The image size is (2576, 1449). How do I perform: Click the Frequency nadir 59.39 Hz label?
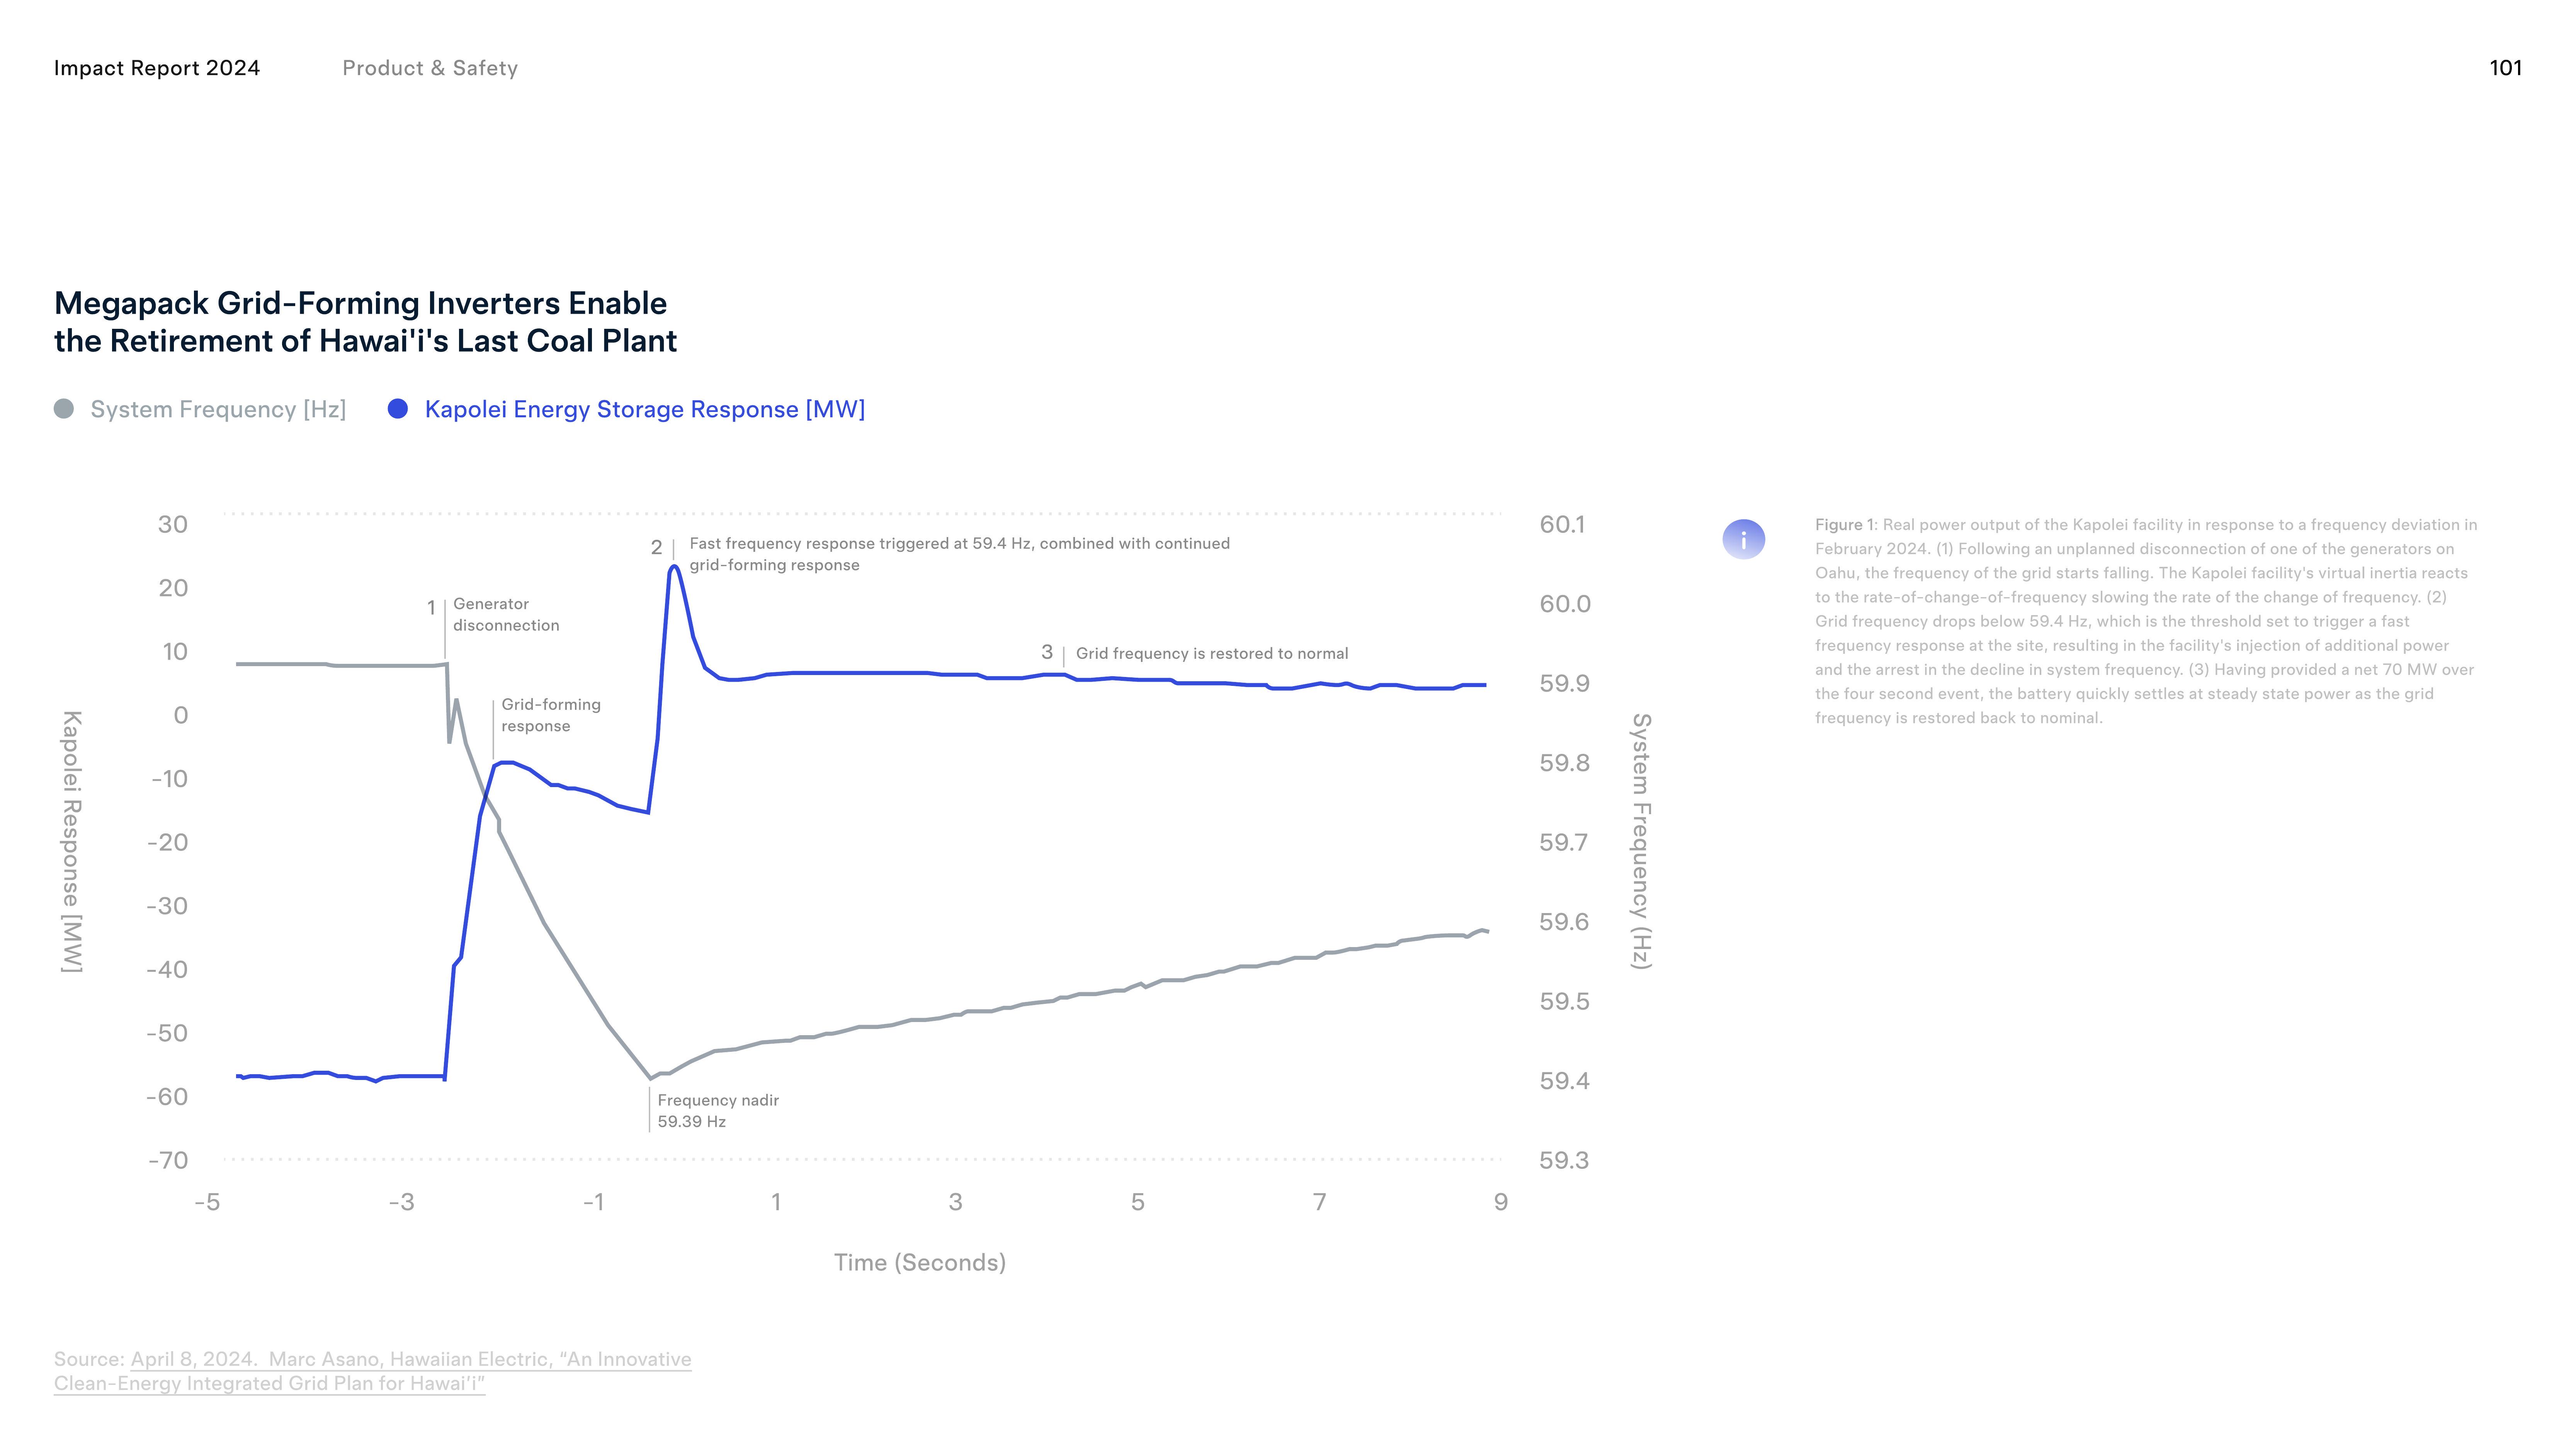coord(717,1110)
